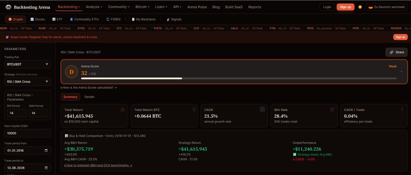
Task: Click the Arena Score progress bar
Action: point(239,78)
